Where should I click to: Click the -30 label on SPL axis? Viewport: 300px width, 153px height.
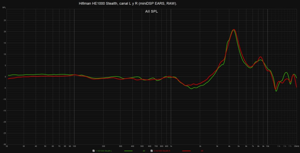(x=4, y=144)
